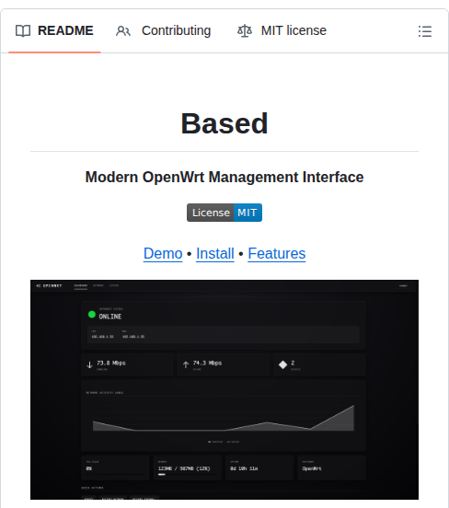This screenshot has width=449, height=508.
Task: Click the OpenWrt hostname value
Action: (x=312, y=468)
